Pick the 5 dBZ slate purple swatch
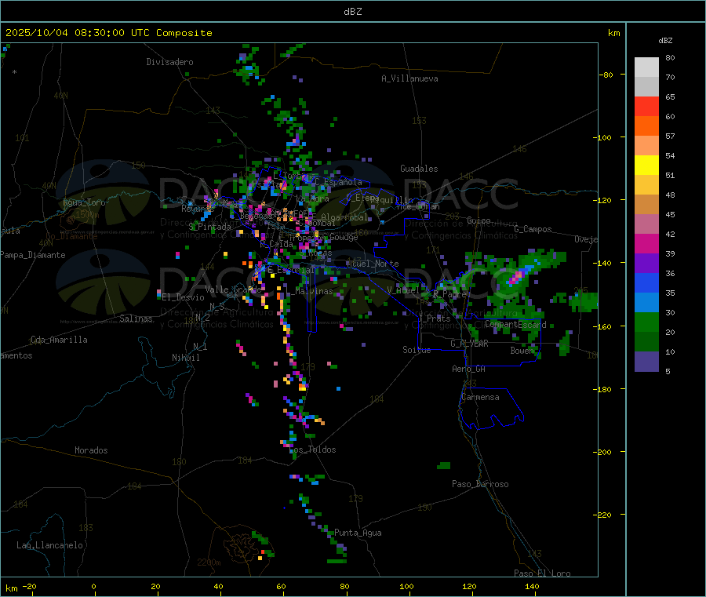 click(646, 362)
